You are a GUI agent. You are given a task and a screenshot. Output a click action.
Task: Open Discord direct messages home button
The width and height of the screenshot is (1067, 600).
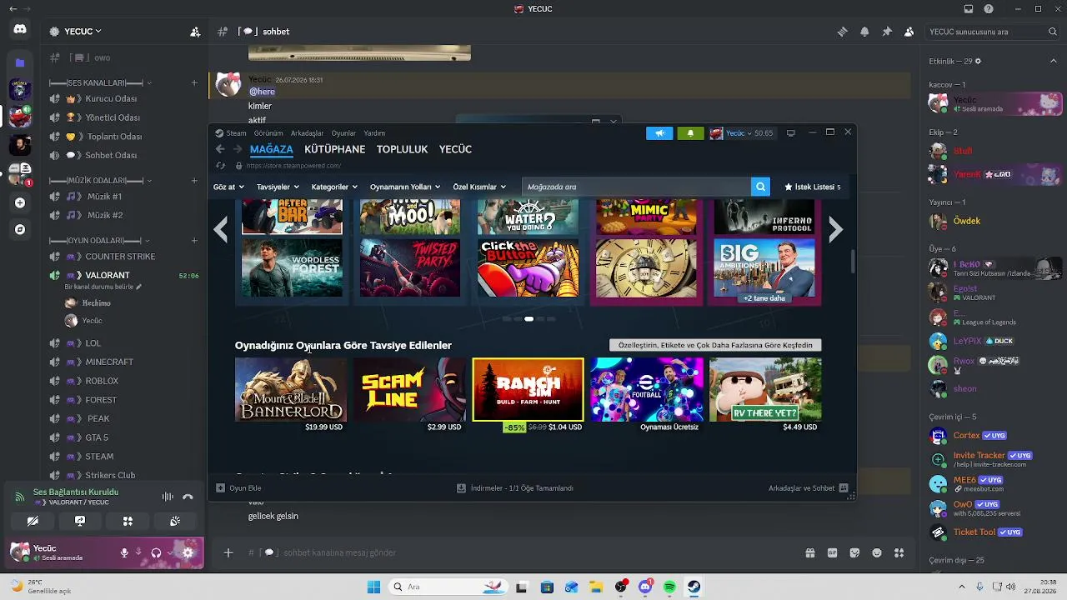pos(20,30)
